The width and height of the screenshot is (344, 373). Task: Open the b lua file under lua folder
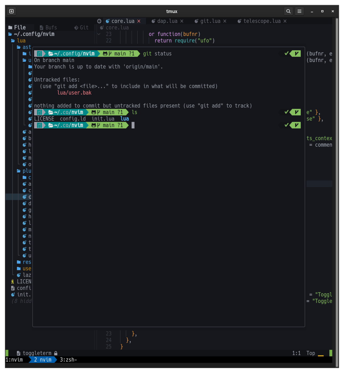coord(27,138)
